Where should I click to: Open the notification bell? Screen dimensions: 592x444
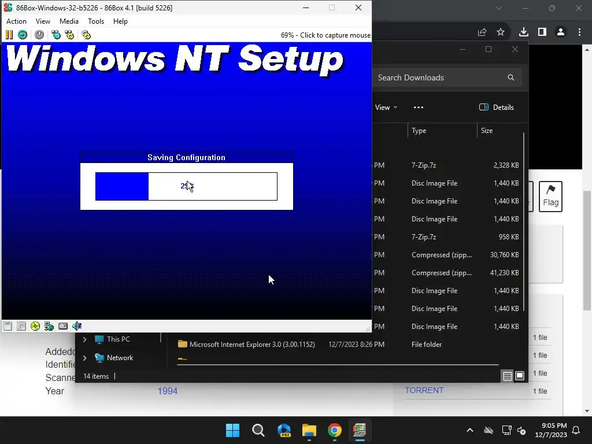[576, 430]
